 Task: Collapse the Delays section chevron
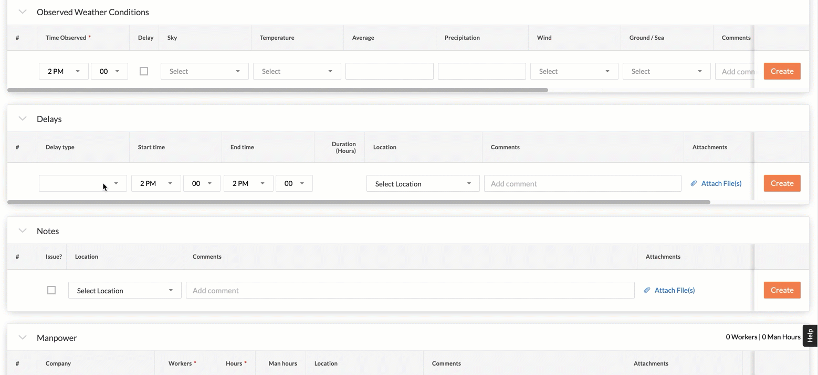coord(23,119)
